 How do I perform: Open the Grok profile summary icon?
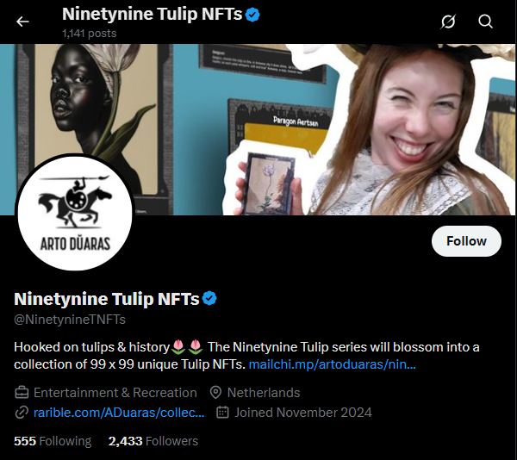tap(448, 22)
